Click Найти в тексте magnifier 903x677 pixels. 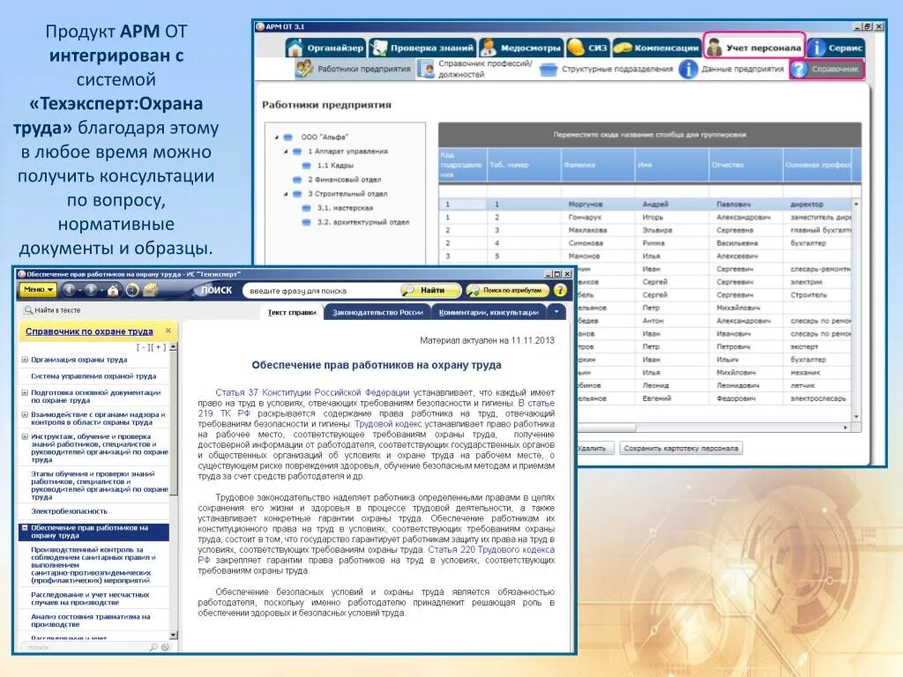[27, 310]
